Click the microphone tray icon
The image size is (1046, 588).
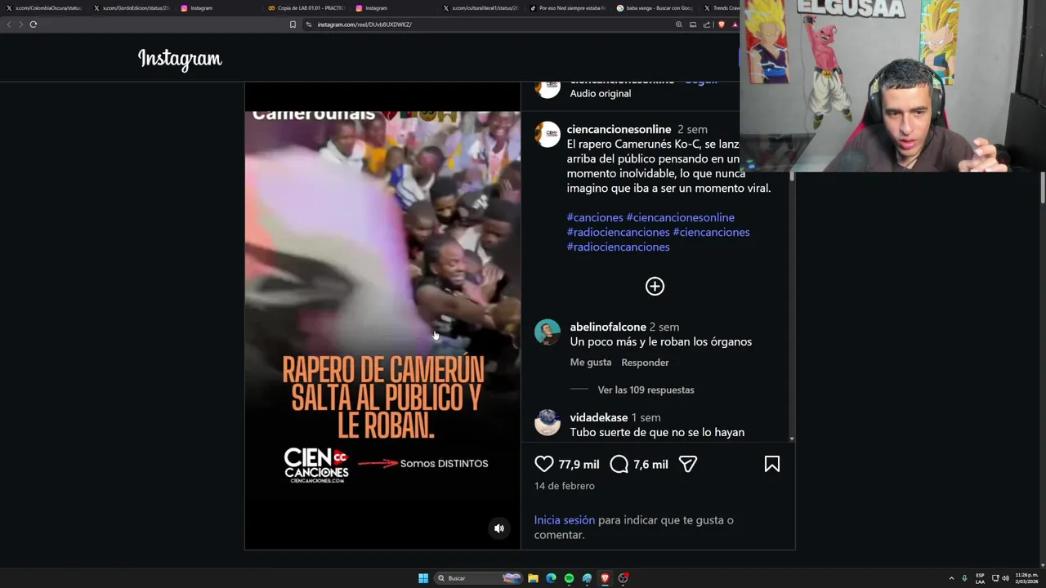click(x=964, y=578)
